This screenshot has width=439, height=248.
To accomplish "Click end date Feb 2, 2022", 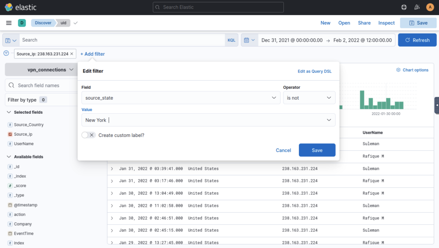I will point(363,40).
